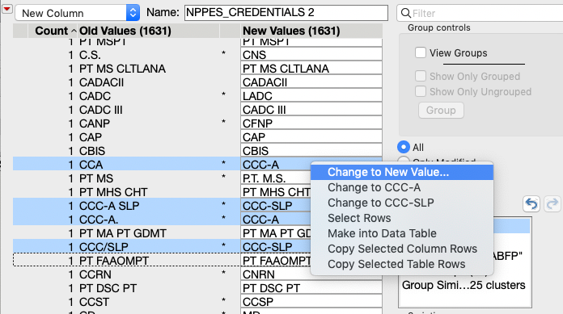The height and width of the screenshot is (314, 563).
Task: Click the red triangle options menu
Action: coord(6,9)
